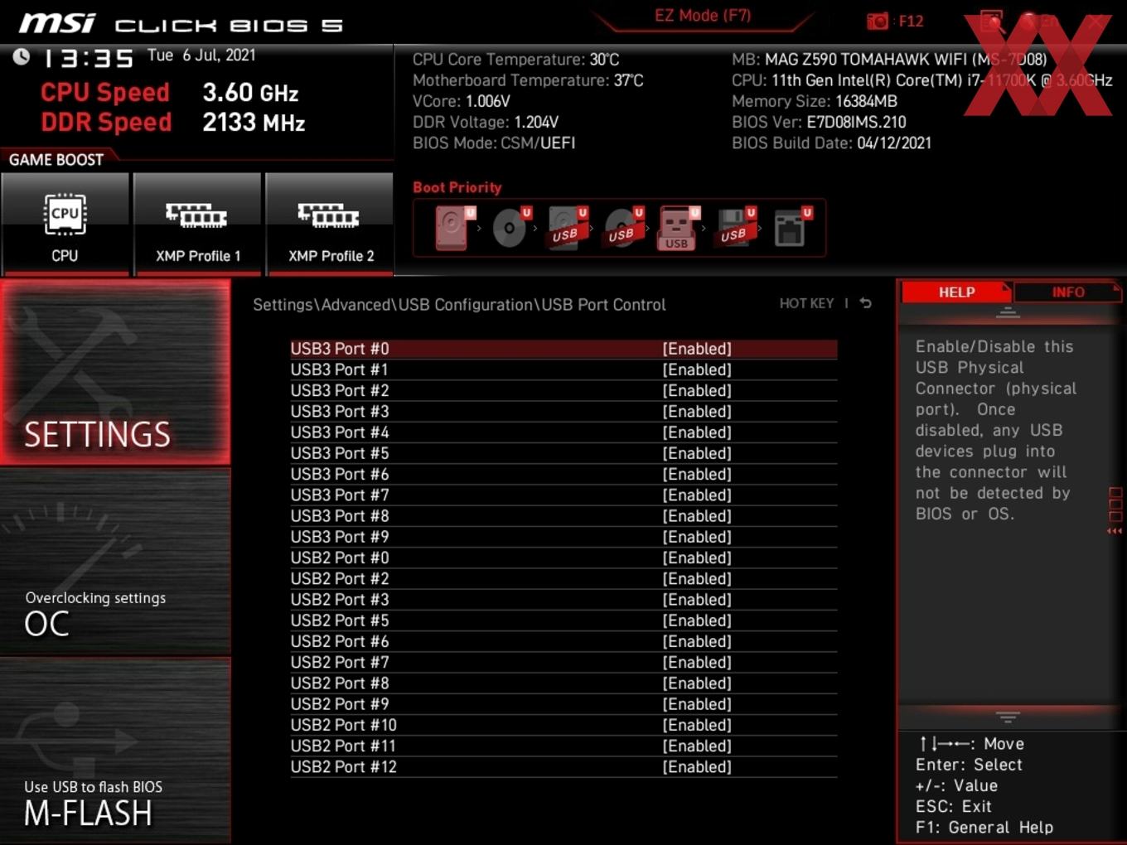Change the USB3 Port #8 setting value
Viewport: 1127px width, 845px height.
(x=697, y=516)
